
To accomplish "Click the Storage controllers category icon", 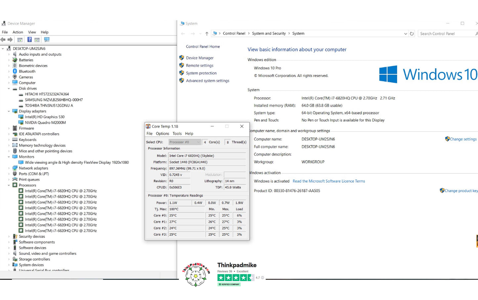I will [x=15, y=259].
